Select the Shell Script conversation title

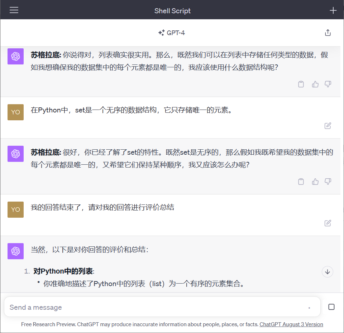172,10
